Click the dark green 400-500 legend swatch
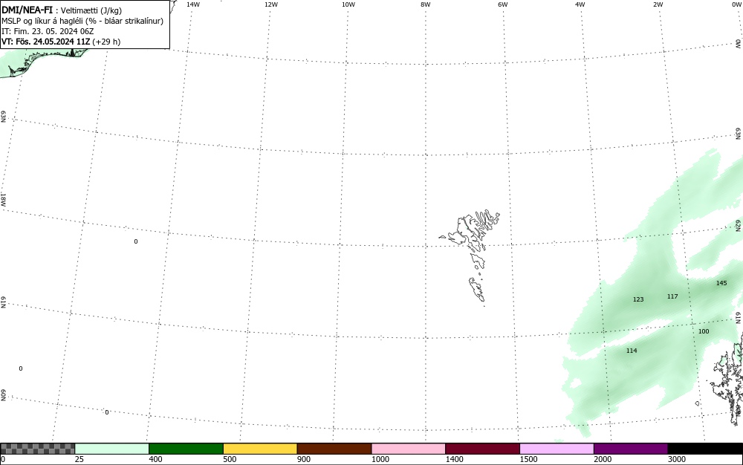This screenshot has height=465, width=743. point(186,449)
